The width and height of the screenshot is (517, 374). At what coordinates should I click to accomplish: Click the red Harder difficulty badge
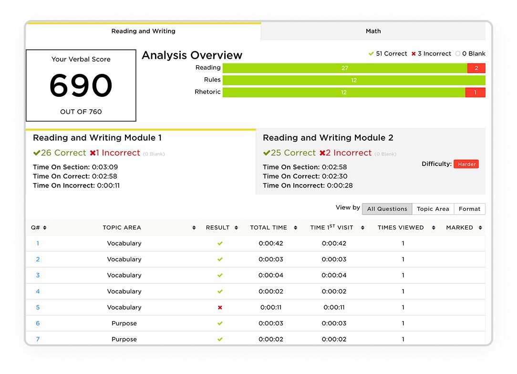point(466,164)
